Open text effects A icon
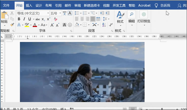This screenshot has height=110, width=187. point(19,25)
